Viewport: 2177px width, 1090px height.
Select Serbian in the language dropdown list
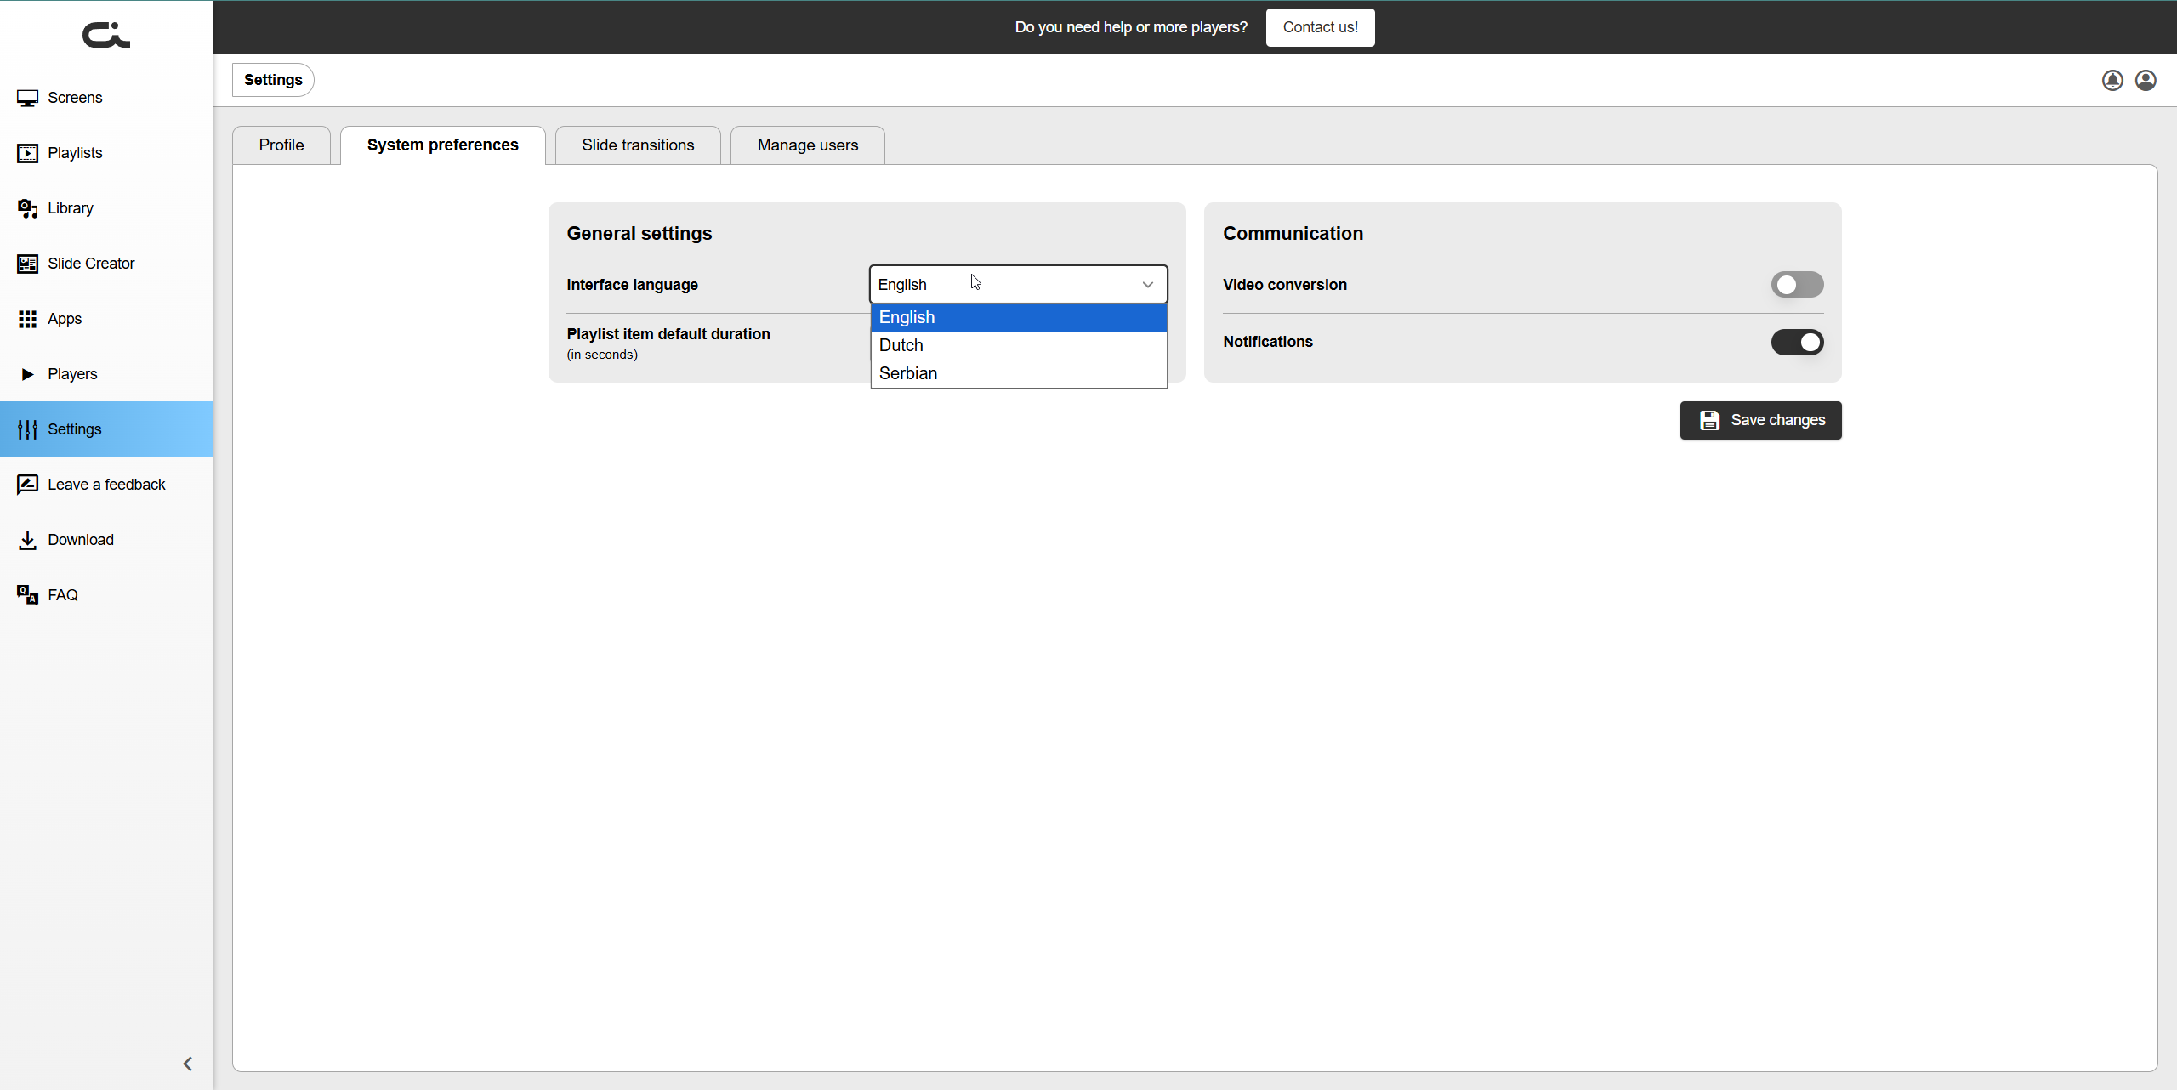point(908,373)
